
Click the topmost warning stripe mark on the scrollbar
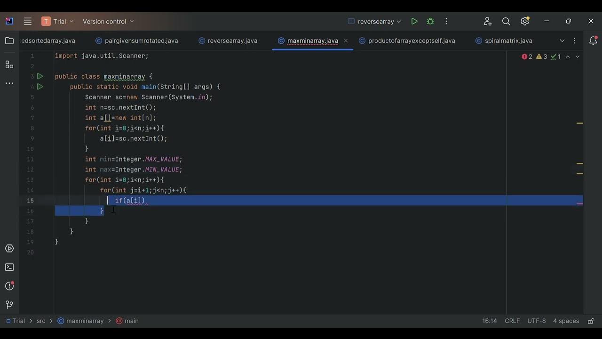[x=580, y=123]
